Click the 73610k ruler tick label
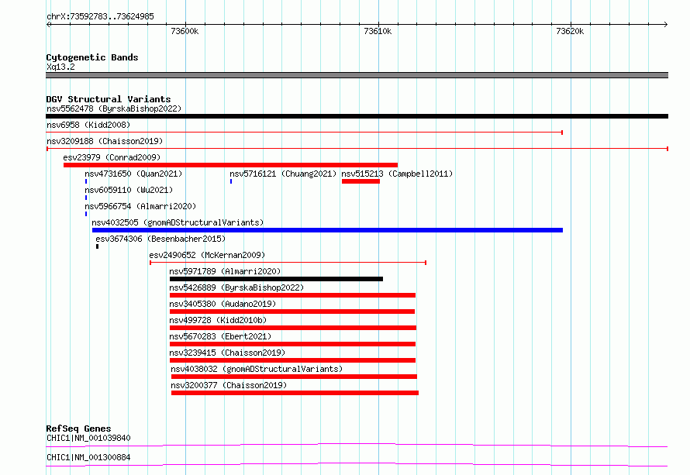The width and height of the screenshot is (690, 475). click(378, 31)
